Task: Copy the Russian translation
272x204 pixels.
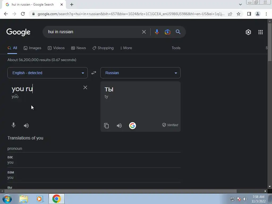Action: pos(106,126)
